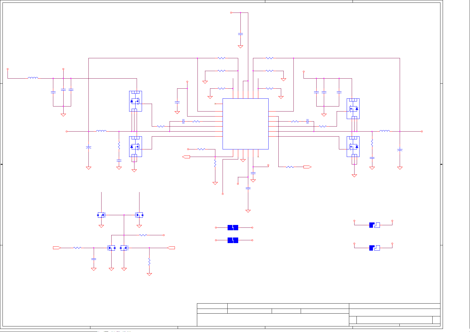Select the series capacitor right of the IC
Image resolution: width=470 pixels, height=332 pixels.
[307, 121]
